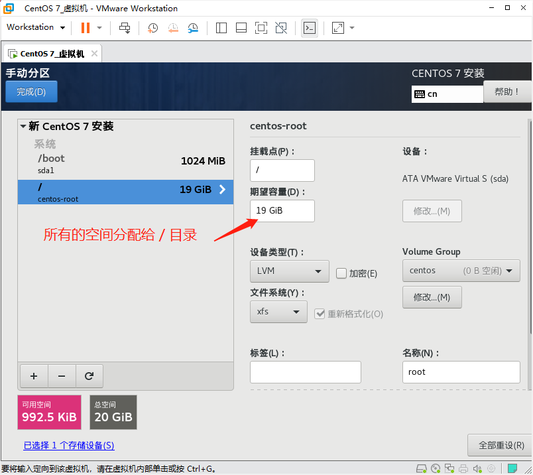Expand the power options arrow beside the pause icon

99,28
